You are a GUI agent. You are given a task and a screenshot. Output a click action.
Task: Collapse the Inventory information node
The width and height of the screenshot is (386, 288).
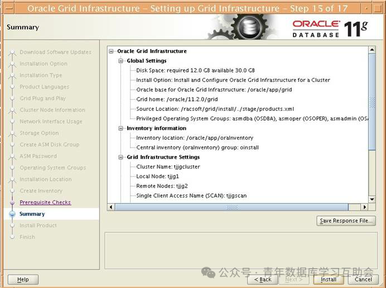(120, 128)
